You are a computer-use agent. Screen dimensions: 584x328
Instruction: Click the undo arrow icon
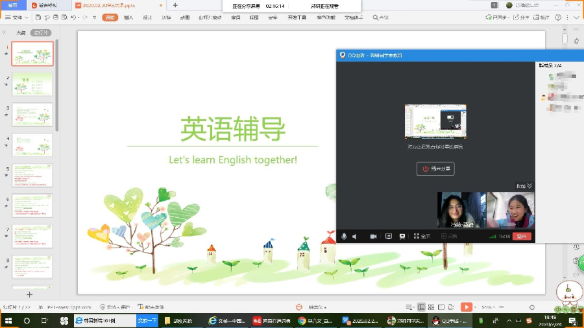(x=73, y=18)
